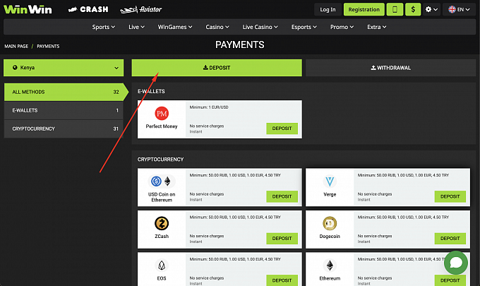Screen dimensions: 480x286
Task: Expand the Promo menu
Action: tap(342, 27)
